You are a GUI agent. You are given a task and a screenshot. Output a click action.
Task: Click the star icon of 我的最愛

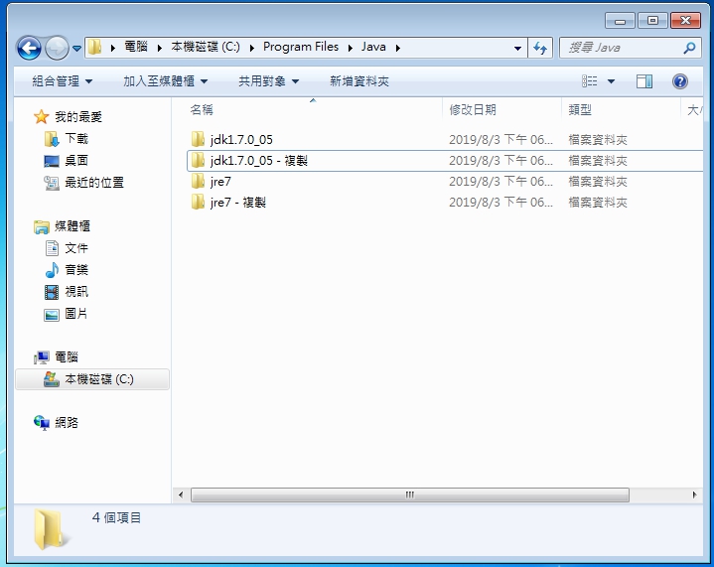point(41,116)
